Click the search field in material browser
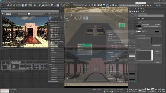This screenshot has width=166, height=93. tap(57, 21)
